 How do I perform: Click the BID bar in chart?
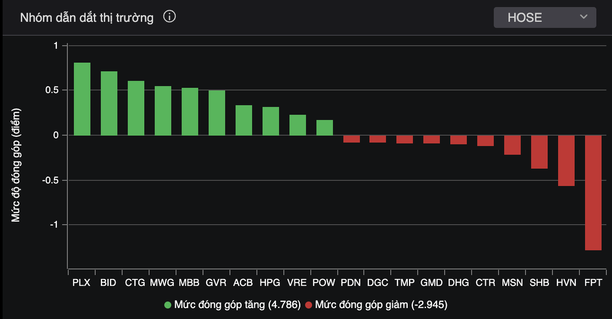pos(109,103)
